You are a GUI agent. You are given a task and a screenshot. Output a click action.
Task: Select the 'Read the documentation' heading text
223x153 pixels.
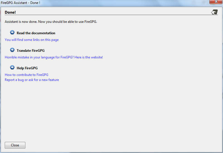tap(36, 33)
